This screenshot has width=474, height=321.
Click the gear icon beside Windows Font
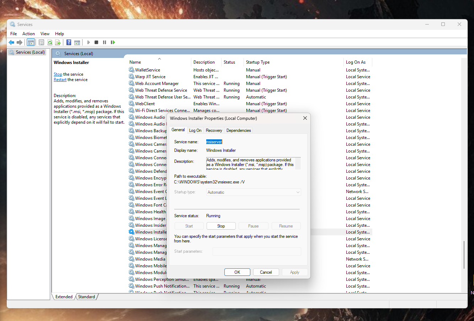point(132,205)
